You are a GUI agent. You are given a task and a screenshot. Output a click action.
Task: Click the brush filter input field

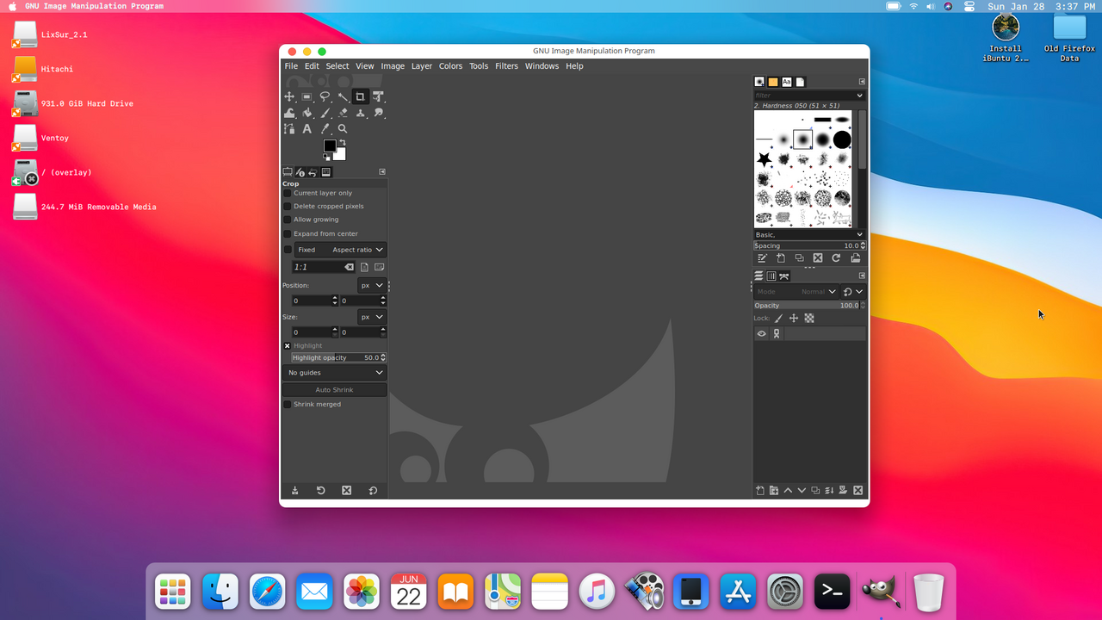point(809,96)
